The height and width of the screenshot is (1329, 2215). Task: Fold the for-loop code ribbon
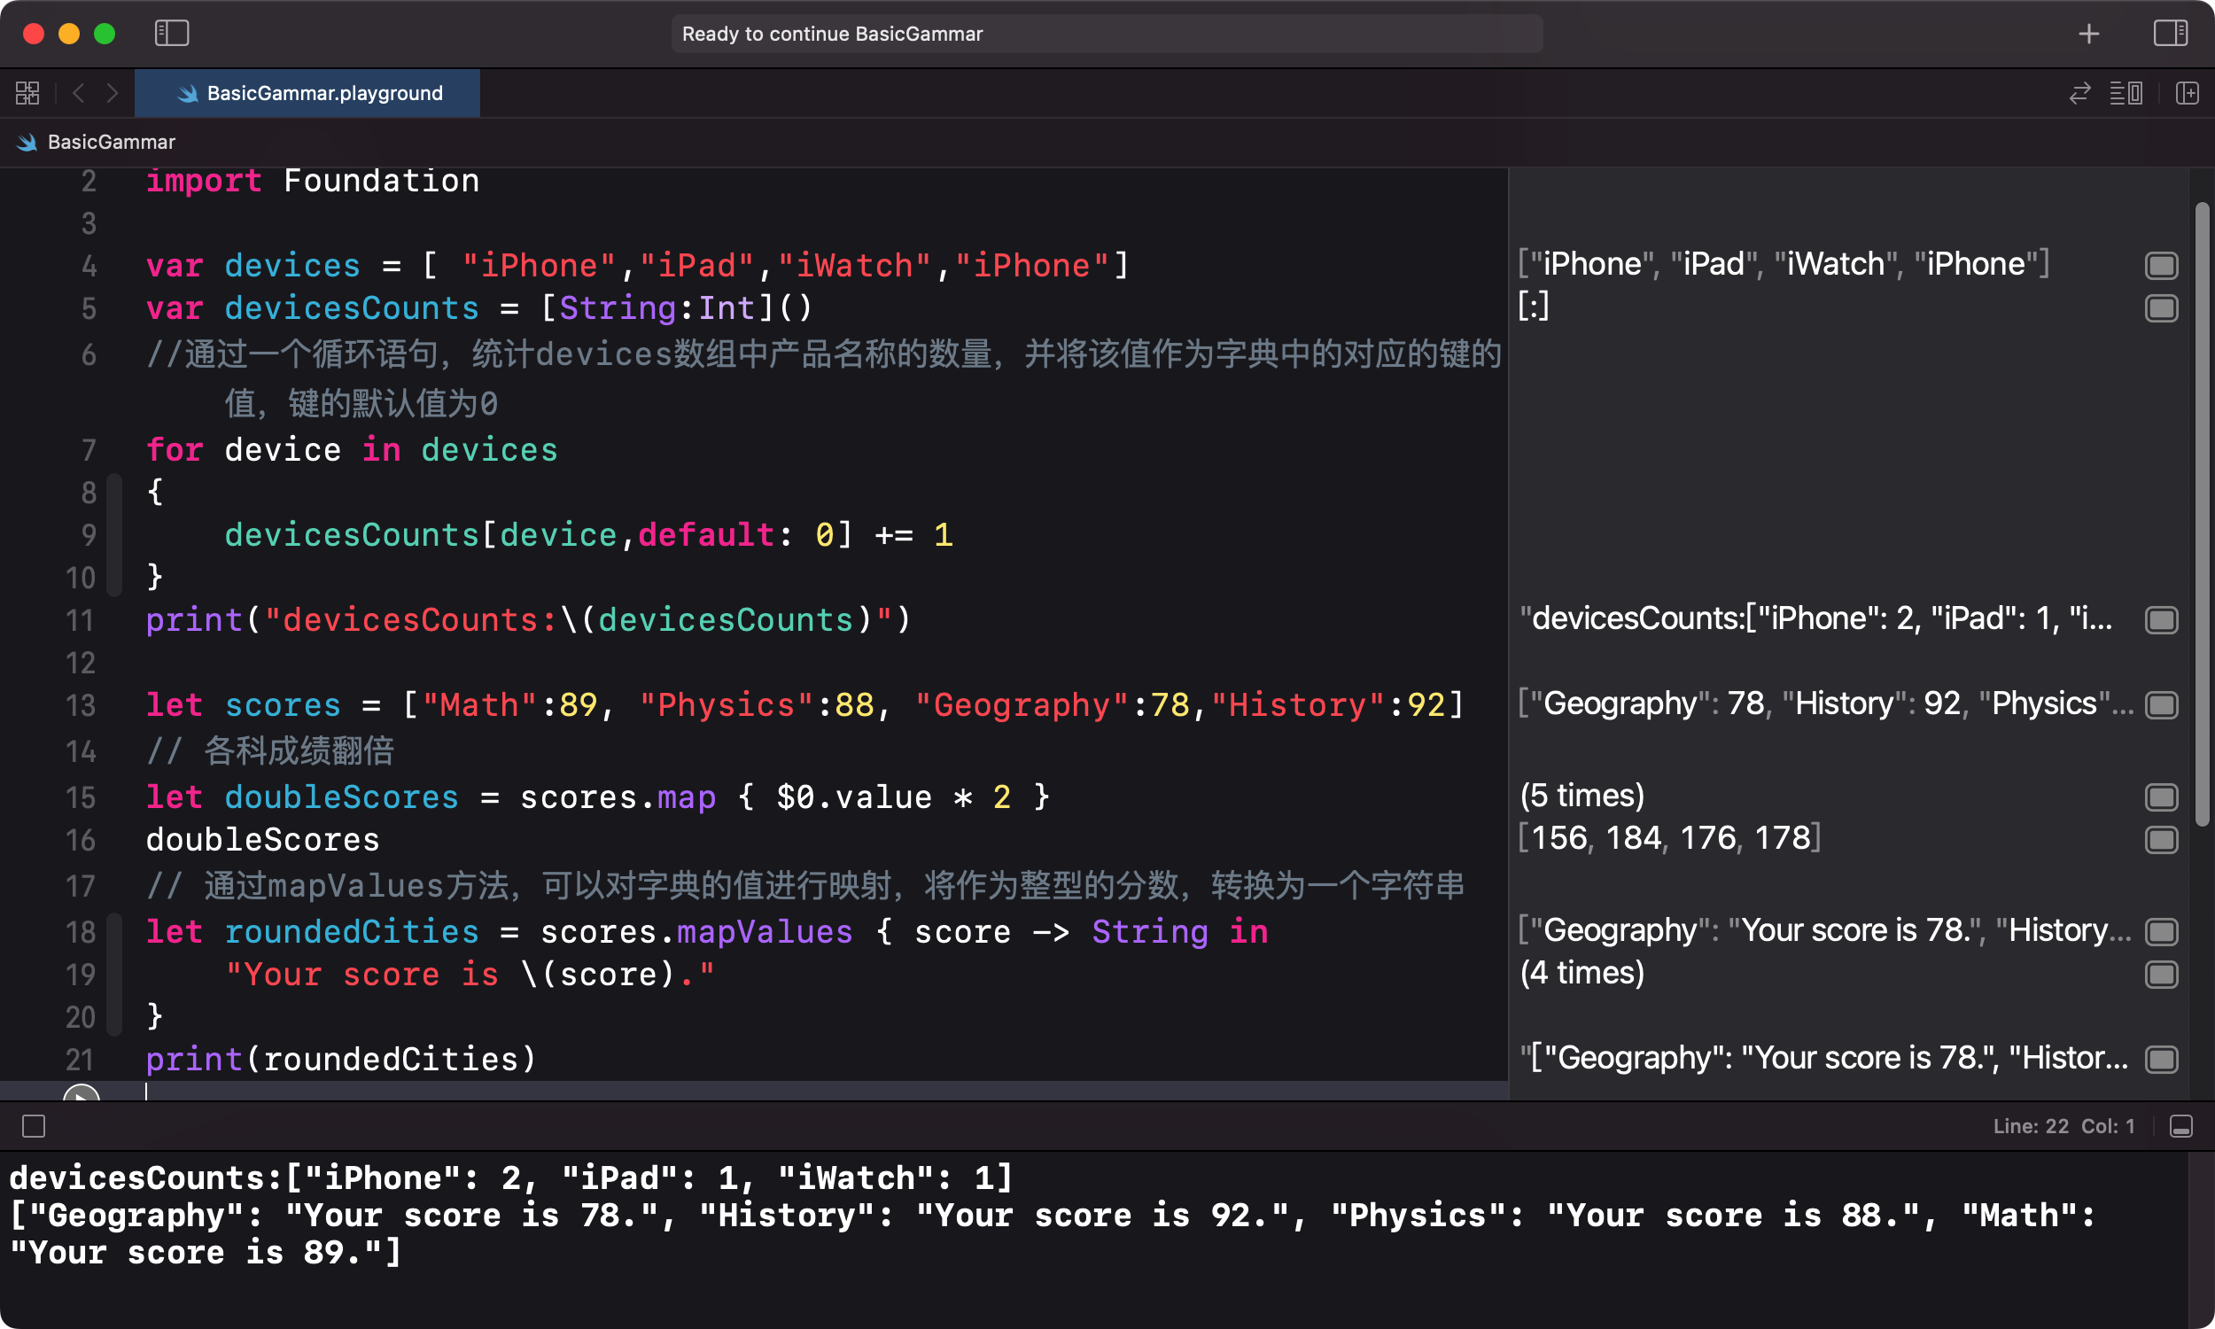point(113,534)
